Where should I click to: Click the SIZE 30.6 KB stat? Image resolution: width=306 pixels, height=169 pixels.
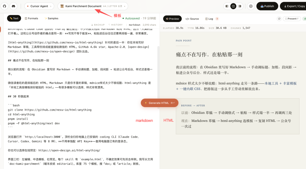218,28
